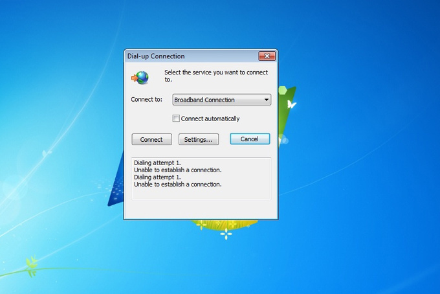Close the Dial-up Connection window
440x294 pixels.
[x=267, y=56]
